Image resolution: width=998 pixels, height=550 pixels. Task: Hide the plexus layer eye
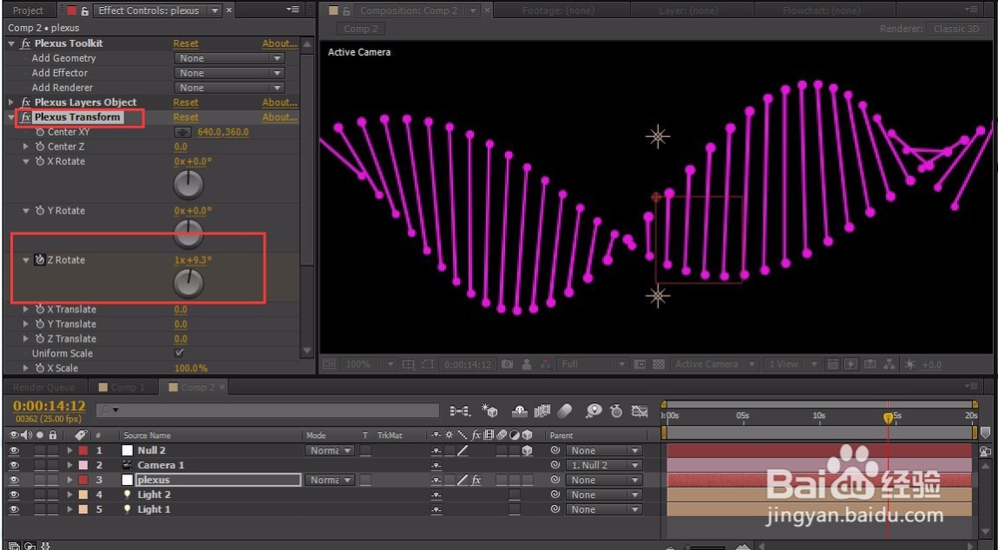[x=15, y=480]
